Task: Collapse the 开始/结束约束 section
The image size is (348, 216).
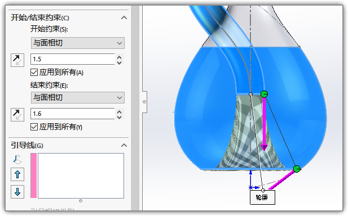Action: (124, 17)
